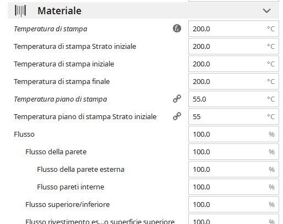Click the Temperatura di stampa finale field
The height and width of the screenshot is (224, 283).
pyautogui.click(x=233, y=81)
